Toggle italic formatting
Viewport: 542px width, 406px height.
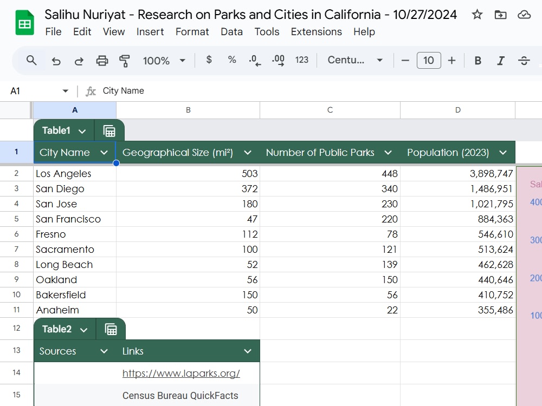500,61
